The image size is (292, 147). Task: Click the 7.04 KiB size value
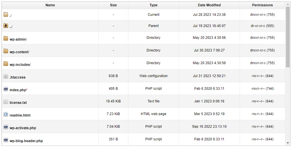coord(113,126)
